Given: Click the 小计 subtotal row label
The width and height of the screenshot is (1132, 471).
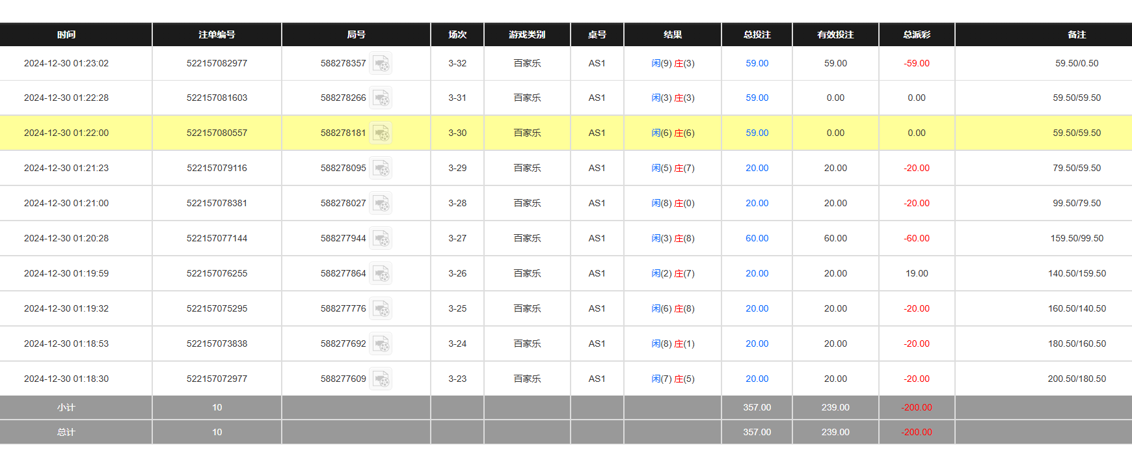Looking at the screenshot, I should 66,408.
